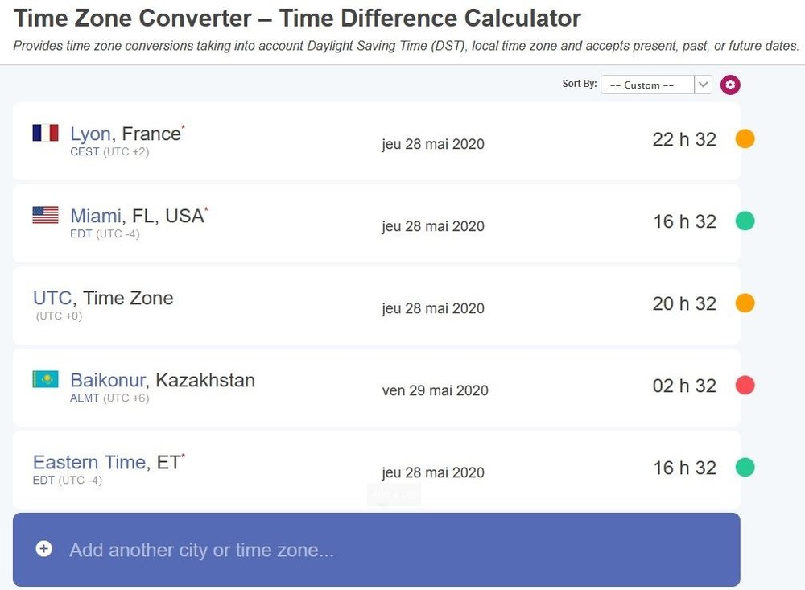The height and width of the screenshot is (590, 805).
Task: Click the Lyon time 22 h 32
Action: point(684,139)
